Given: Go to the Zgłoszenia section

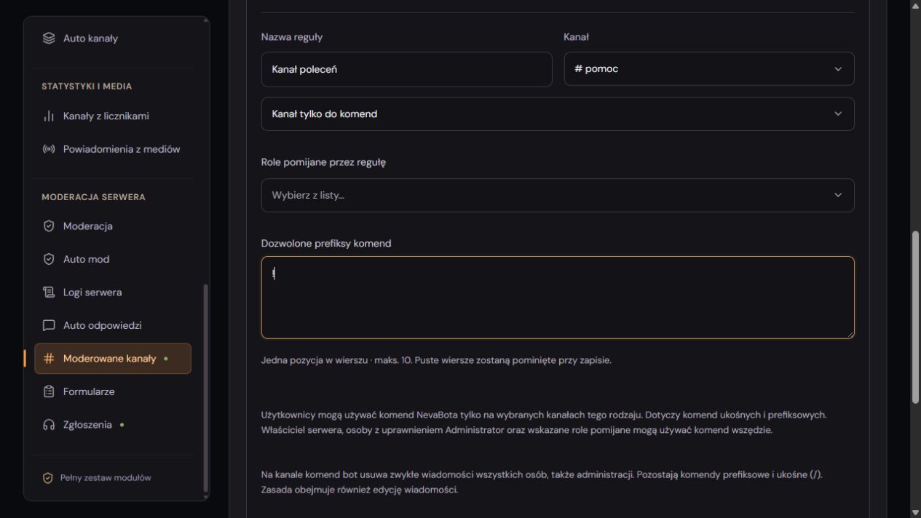Looking at the screenshot, I should [x=113, y=425].
